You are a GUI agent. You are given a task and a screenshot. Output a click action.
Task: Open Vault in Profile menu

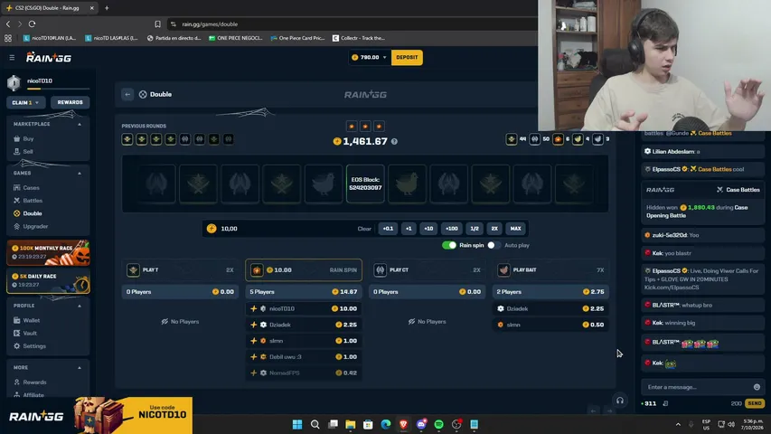tap(30, 333)
